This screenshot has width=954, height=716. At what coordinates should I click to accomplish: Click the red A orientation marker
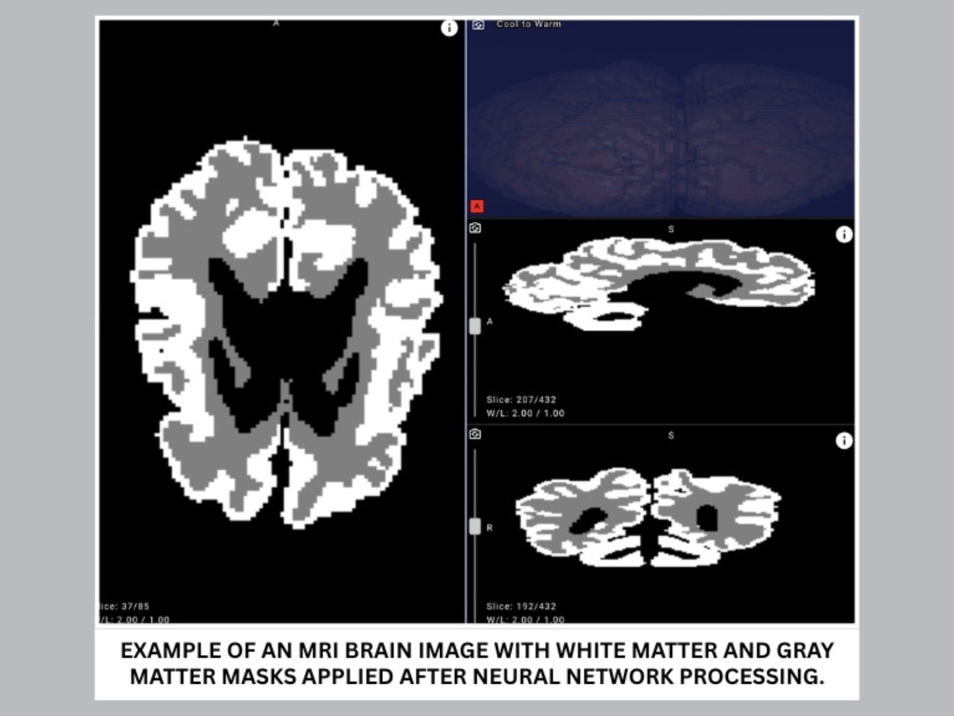pyautogui.click(x=476, y=206)
